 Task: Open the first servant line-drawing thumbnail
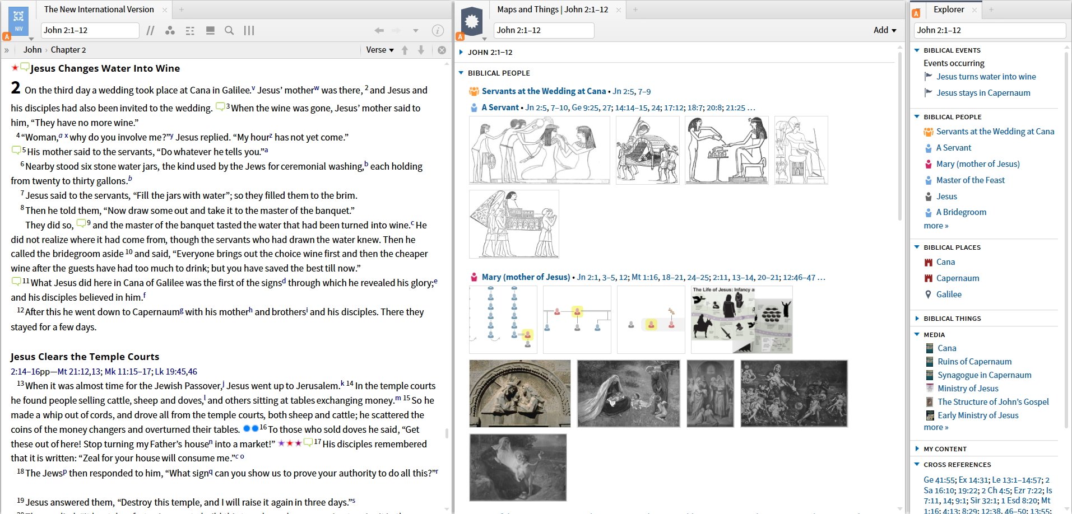coord(539,150)
